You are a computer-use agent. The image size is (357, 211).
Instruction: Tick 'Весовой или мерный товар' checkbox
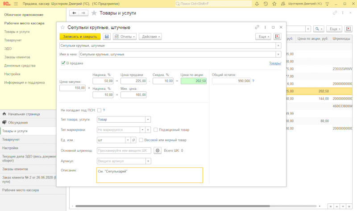click(141, 140)
